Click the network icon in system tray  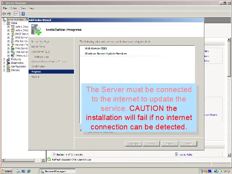pos(216,171)
